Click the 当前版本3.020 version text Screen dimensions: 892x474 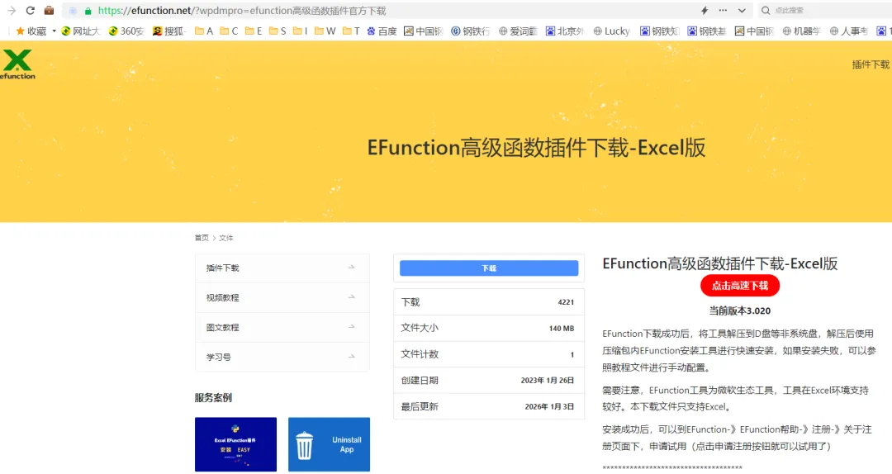(739, 310)
